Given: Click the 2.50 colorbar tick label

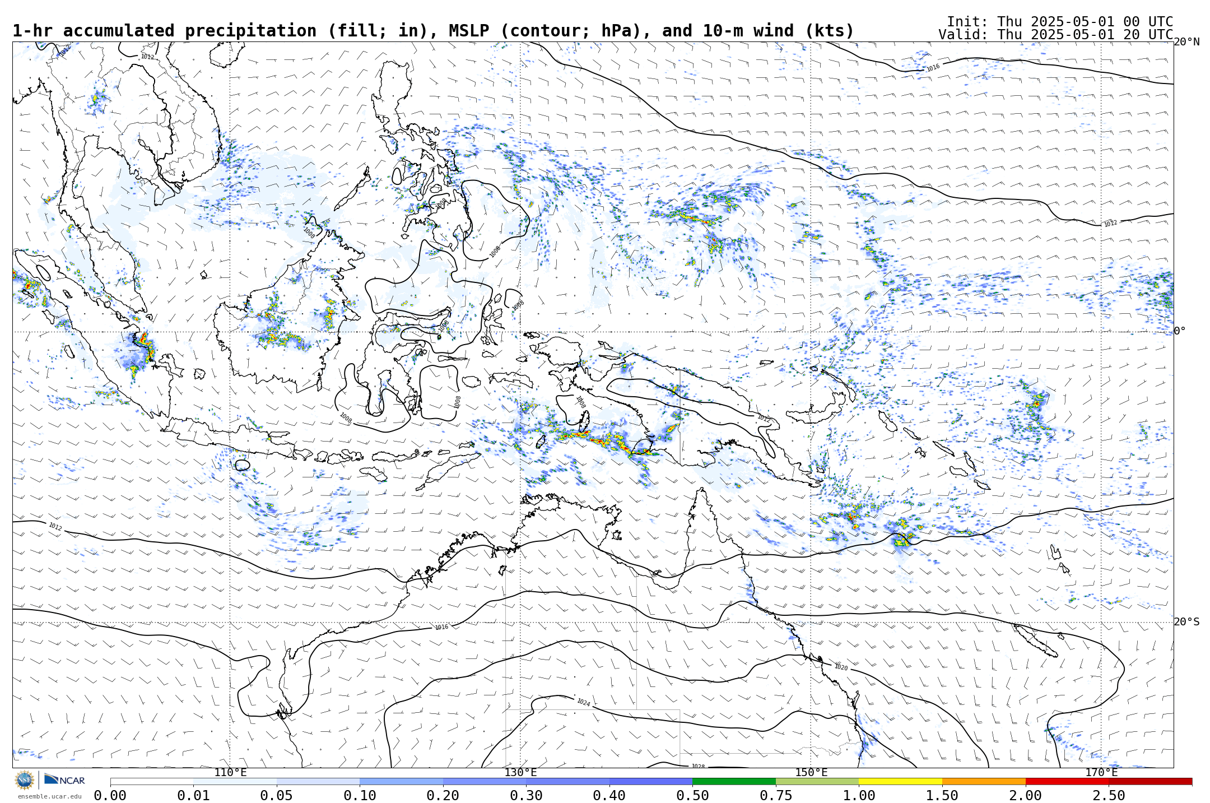Looking at the screenshot, I should (1109, 796).
